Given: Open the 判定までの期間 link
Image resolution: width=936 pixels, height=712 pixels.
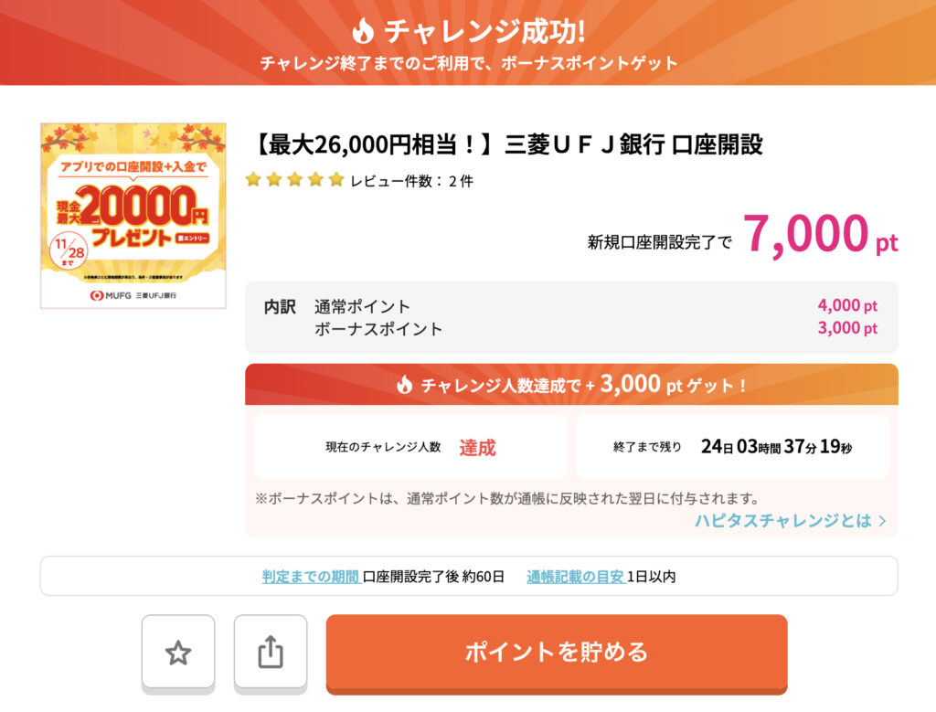Looking at the screenshot, I should (310, 577).
